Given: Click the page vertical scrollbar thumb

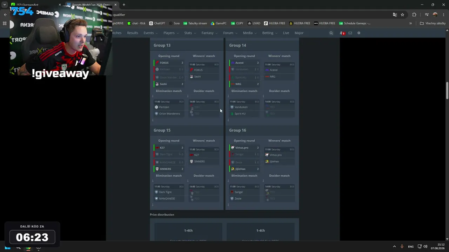Looking at the screenshot, I should click(447, 91).
